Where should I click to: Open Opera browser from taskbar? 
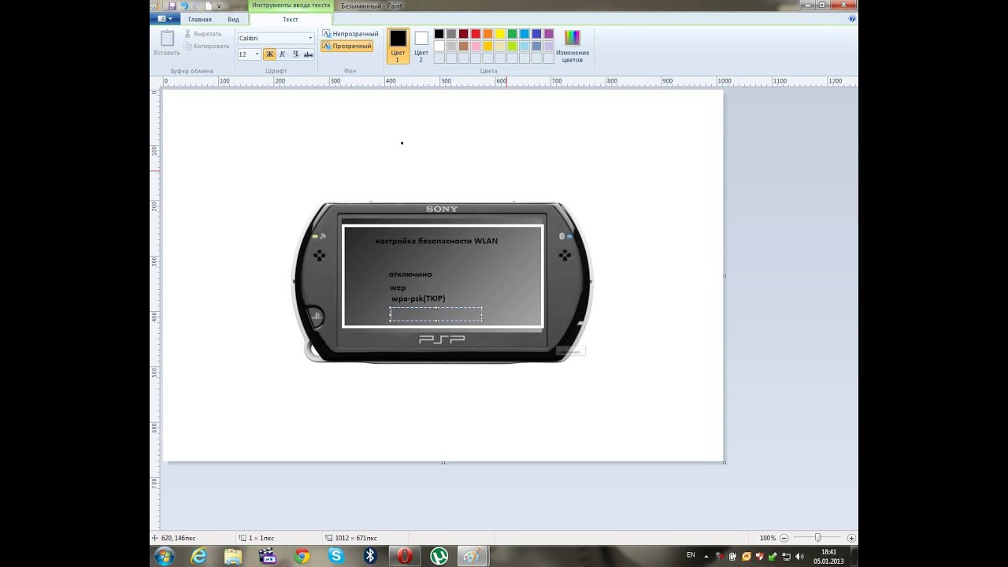point(405,556)
